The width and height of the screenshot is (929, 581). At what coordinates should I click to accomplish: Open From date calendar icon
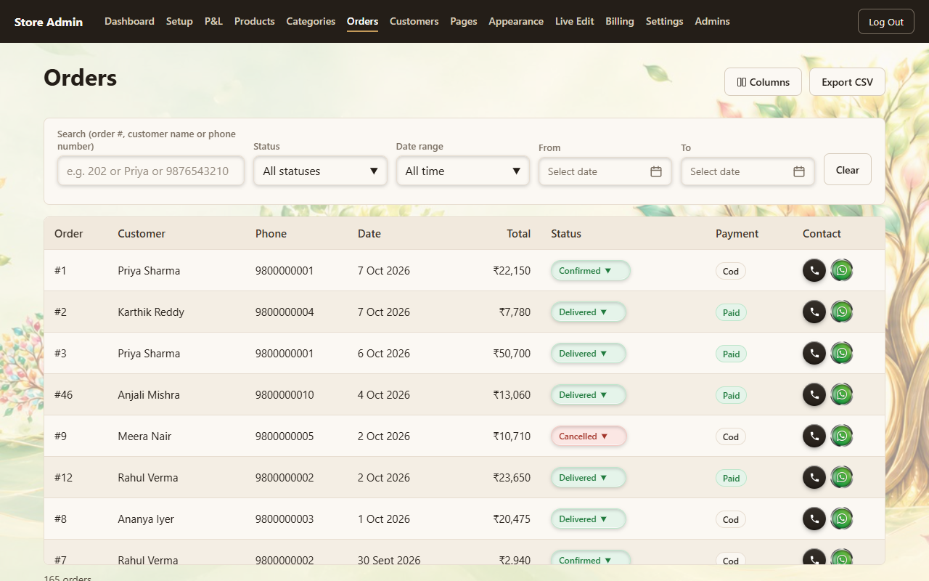[x=656, y=171]
